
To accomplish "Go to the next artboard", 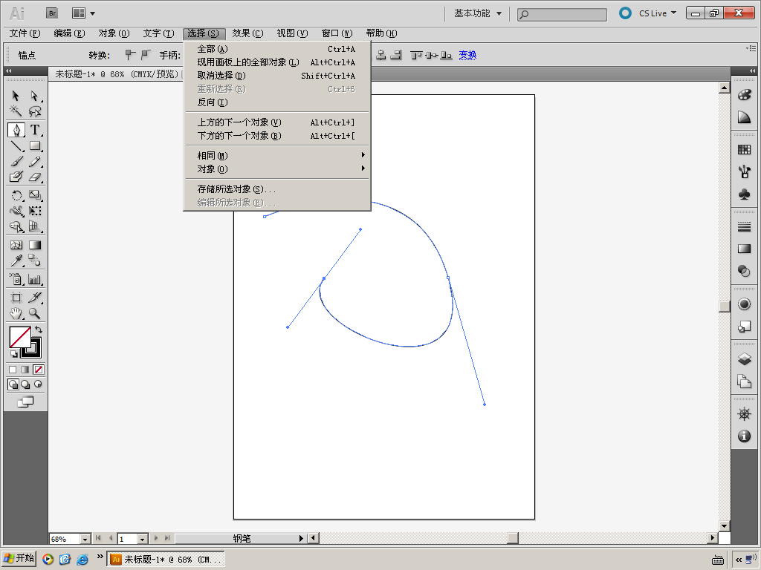I will pos(156,538).
